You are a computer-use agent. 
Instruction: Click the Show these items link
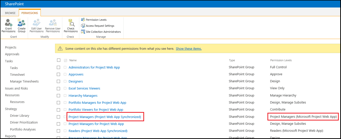point(189,49)
